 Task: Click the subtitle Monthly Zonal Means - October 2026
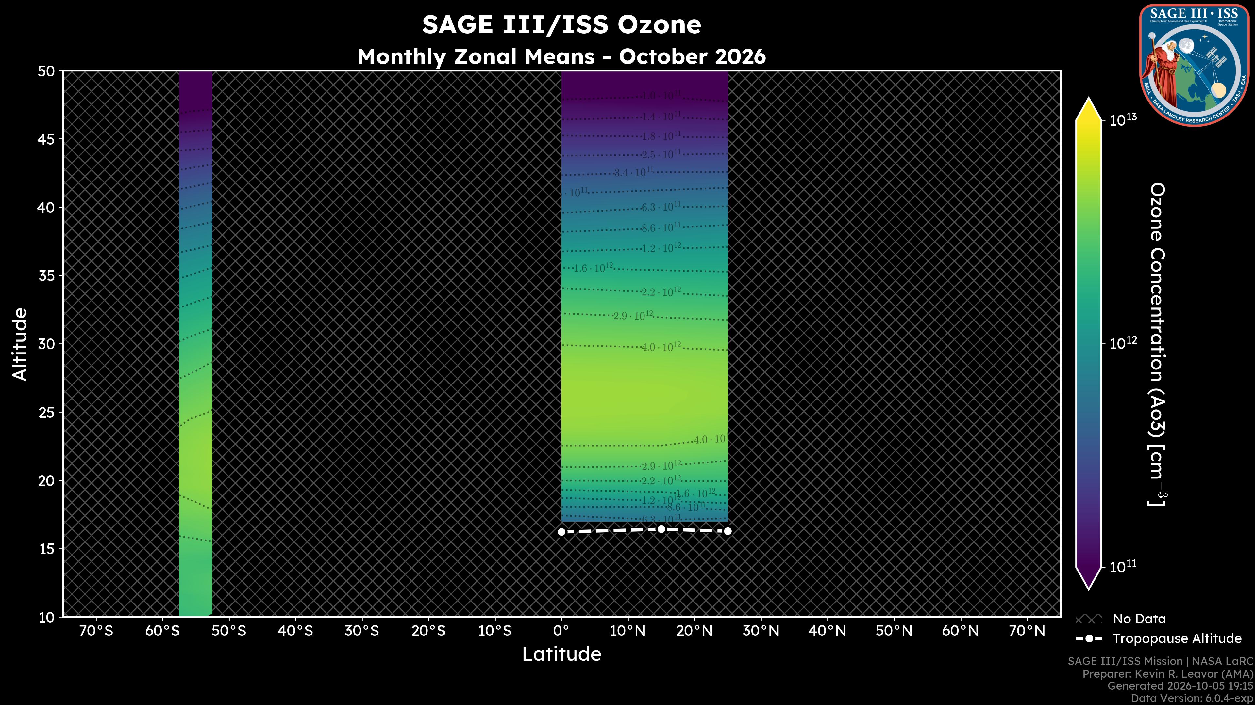click(561, 56)
